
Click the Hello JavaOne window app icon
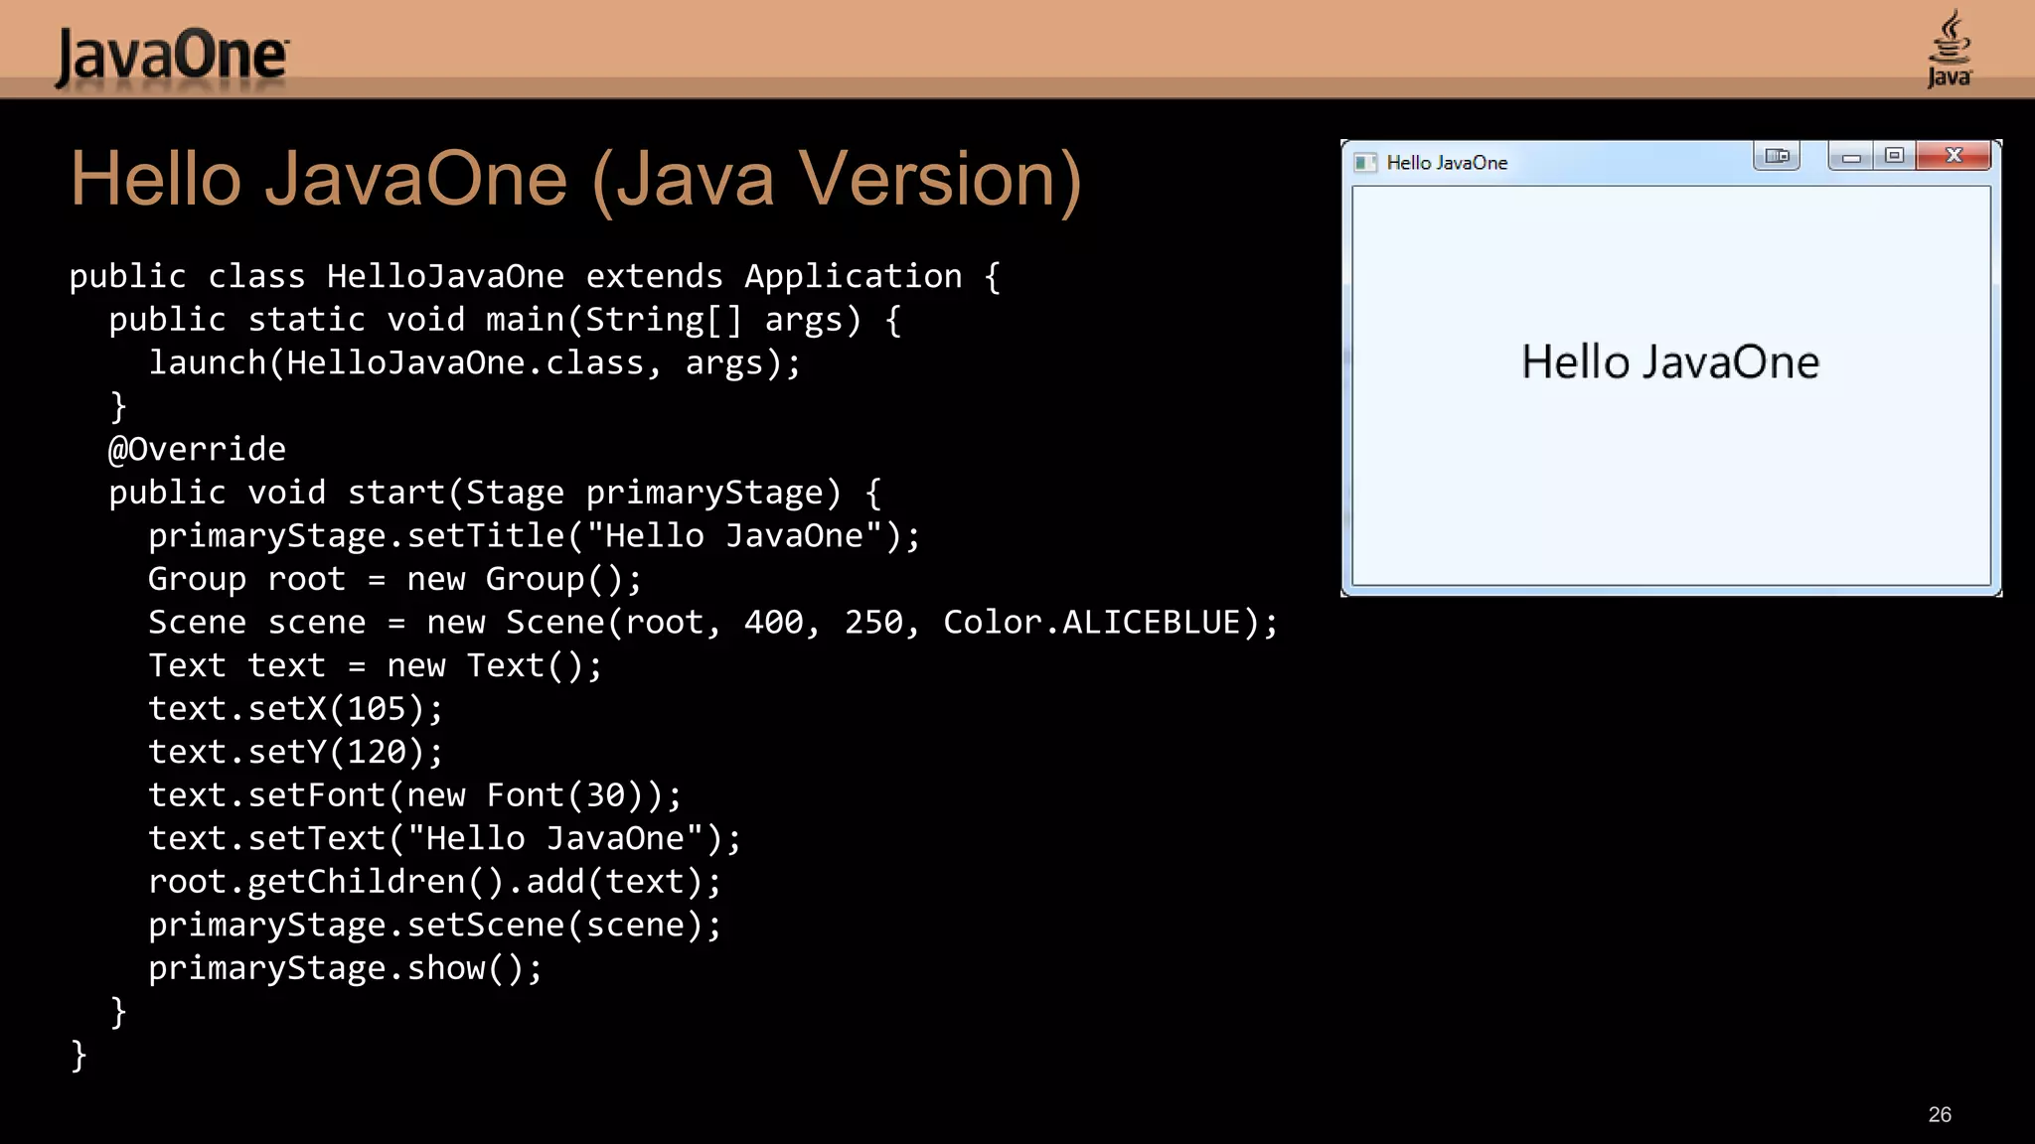[1365, 163]
